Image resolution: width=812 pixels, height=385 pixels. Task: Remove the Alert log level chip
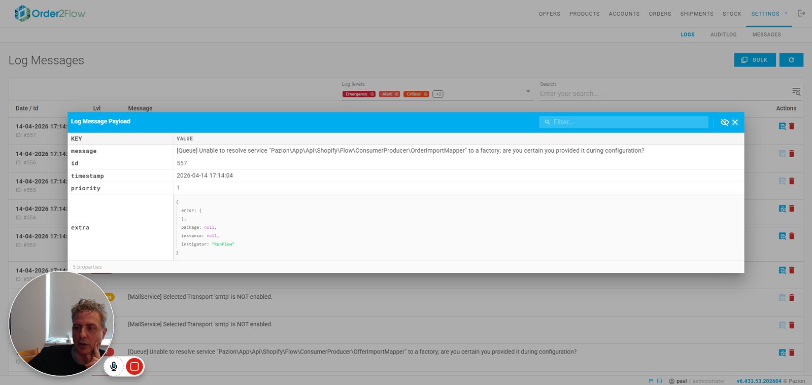[x=397, y=94]
